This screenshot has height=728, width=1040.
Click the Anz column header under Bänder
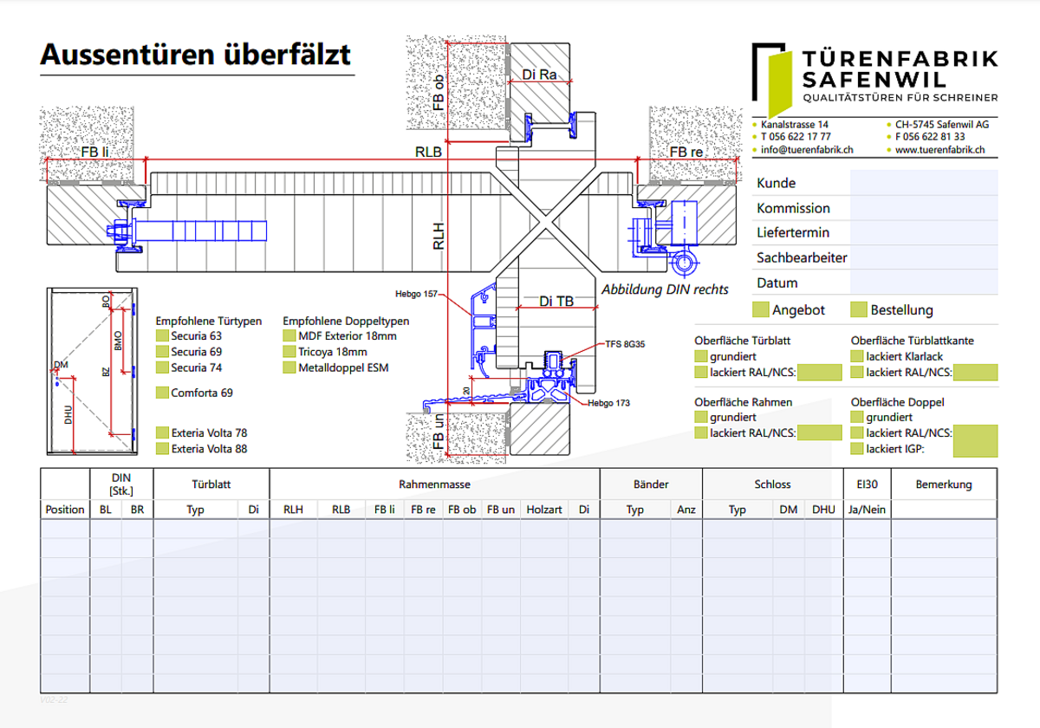click(x=686, y=510)
